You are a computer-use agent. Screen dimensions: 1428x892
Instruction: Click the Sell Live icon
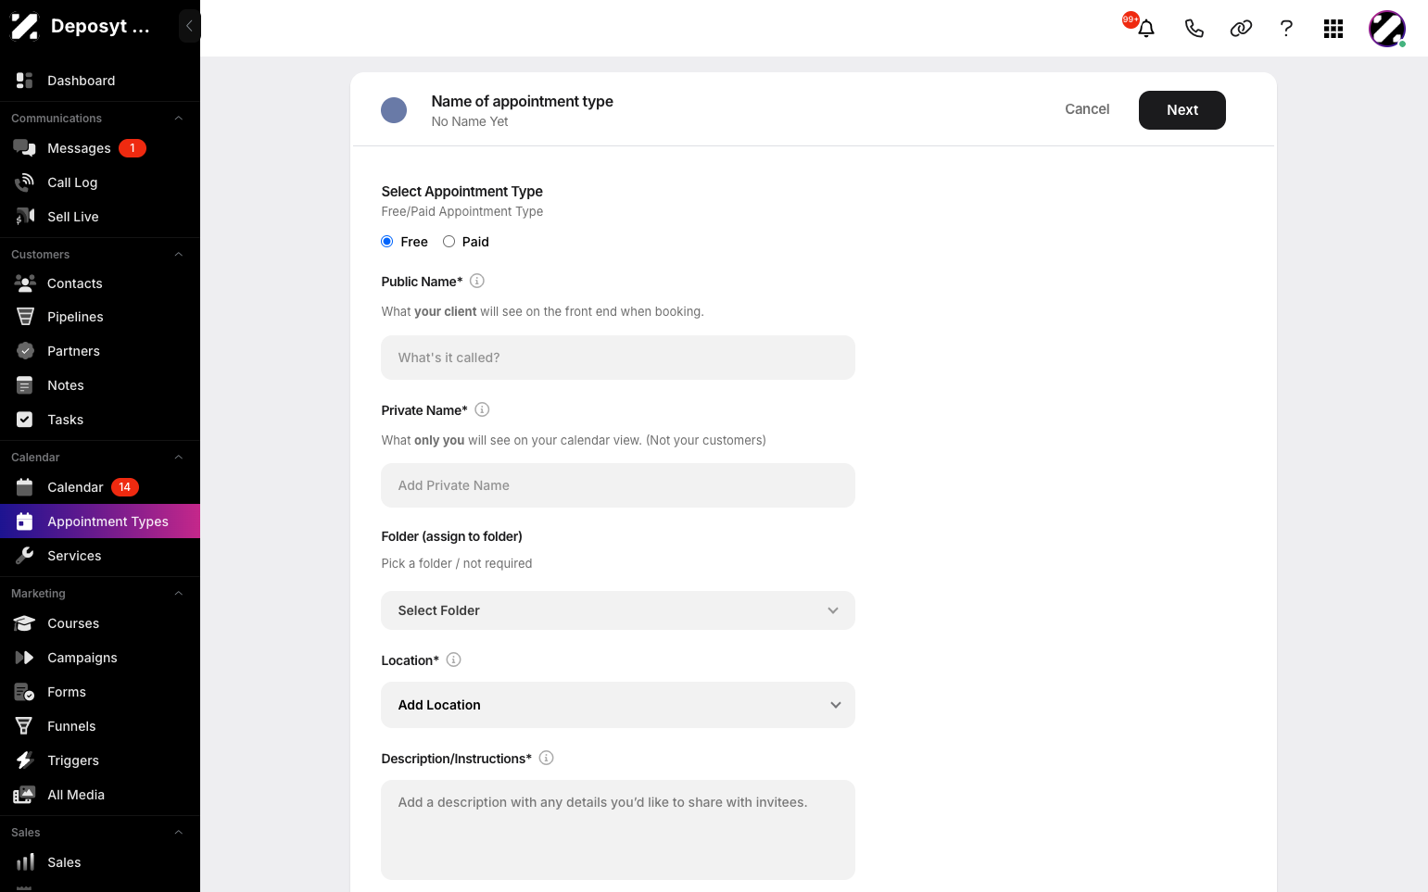click(x=25, y=217)
